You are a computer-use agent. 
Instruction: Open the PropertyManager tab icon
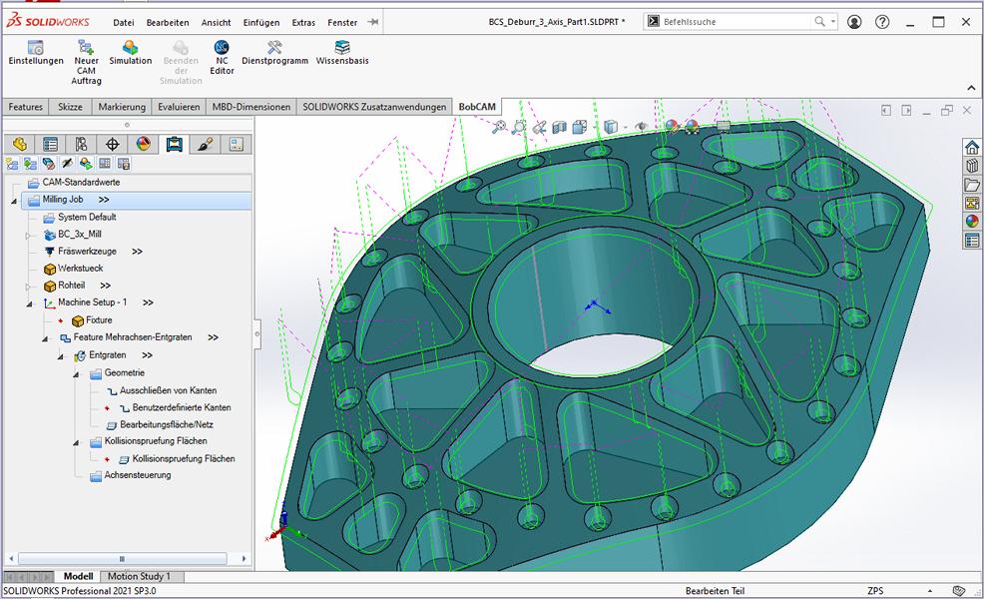click(x=50, y=145)
